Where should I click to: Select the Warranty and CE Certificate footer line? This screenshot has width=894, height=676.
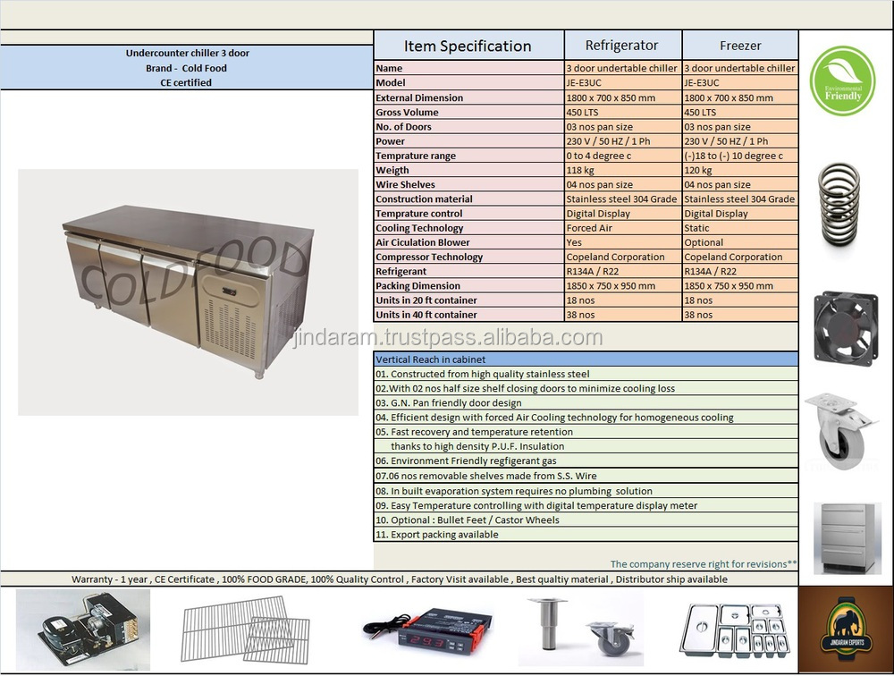tap(399, 579)
